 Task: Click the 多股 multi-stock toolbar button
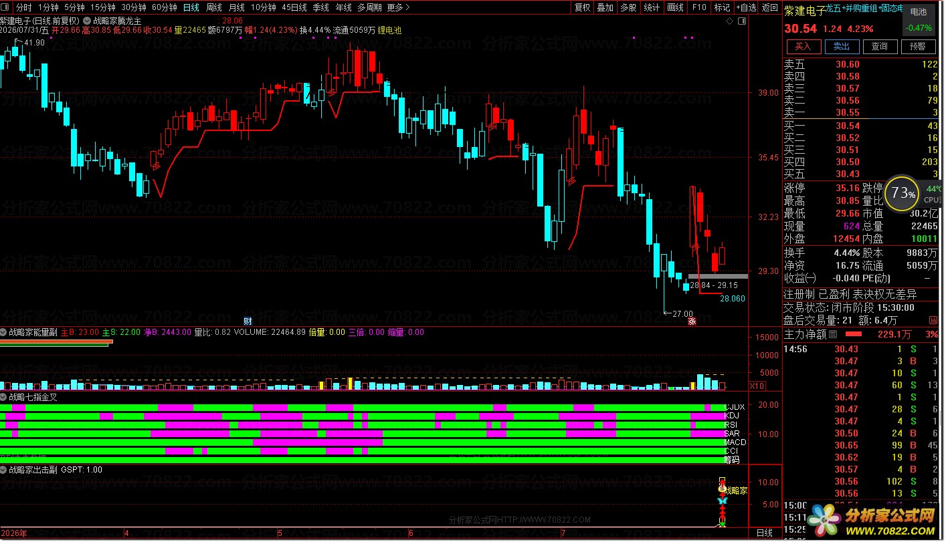point(628,7)
